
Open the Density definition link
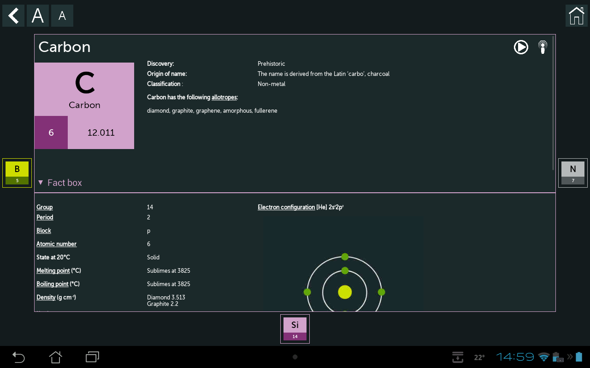point(46,297)
